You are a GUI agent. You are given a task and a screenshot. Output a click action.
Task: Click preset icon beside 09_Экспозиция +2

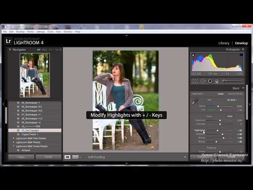[x=18, y=122]
